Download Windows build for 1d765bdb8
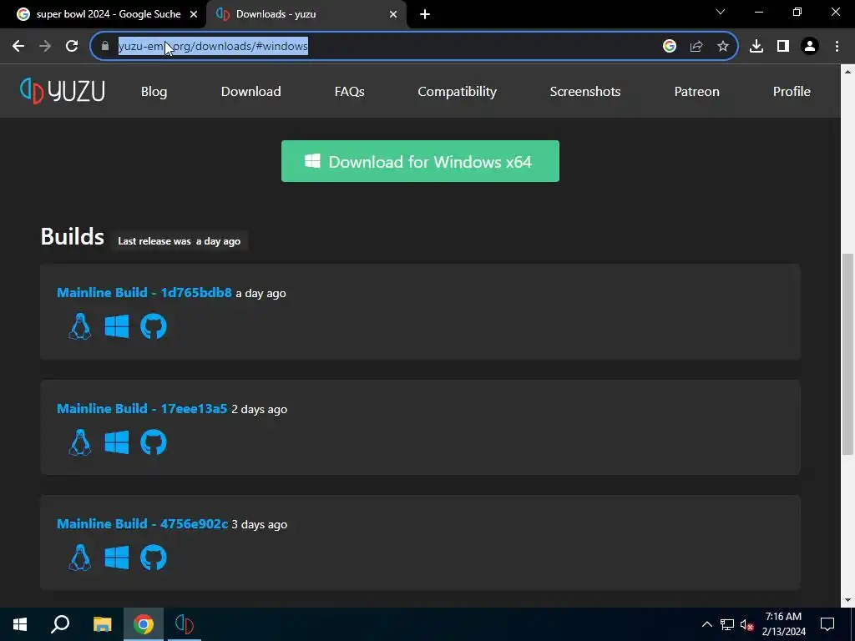Viewport: 855px width, 641px height. click(117, 326)
